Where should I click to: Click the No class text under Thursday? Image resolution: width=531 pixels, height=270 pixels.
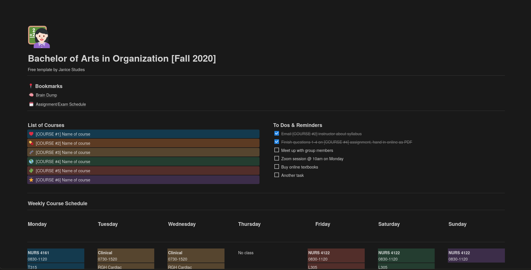coord(246,253)
